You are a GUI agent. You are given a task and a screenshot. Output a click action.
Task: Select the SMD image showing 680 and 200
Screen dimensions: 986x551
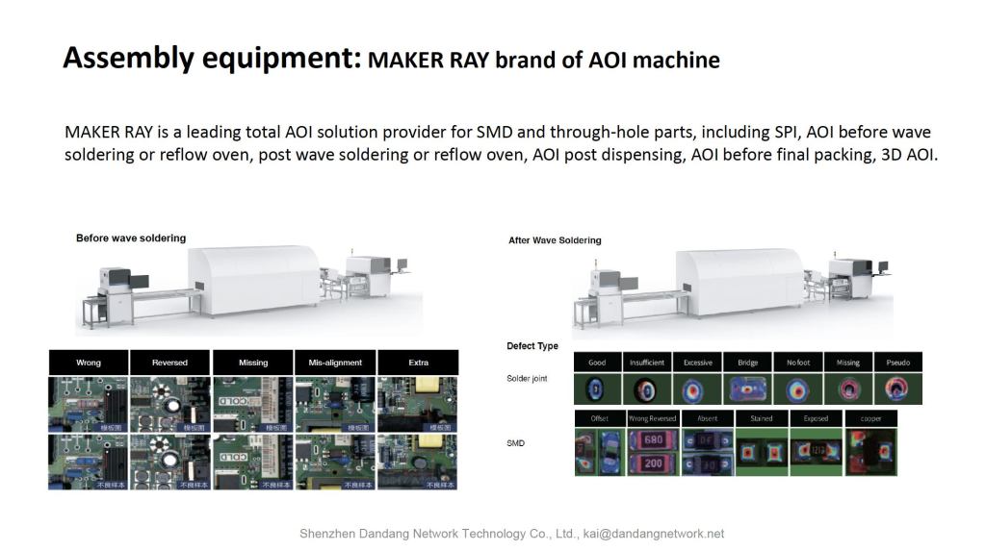point(653,452)
